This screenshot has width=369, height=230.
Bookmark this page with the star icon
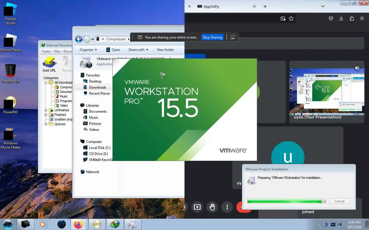pos(291,18)
